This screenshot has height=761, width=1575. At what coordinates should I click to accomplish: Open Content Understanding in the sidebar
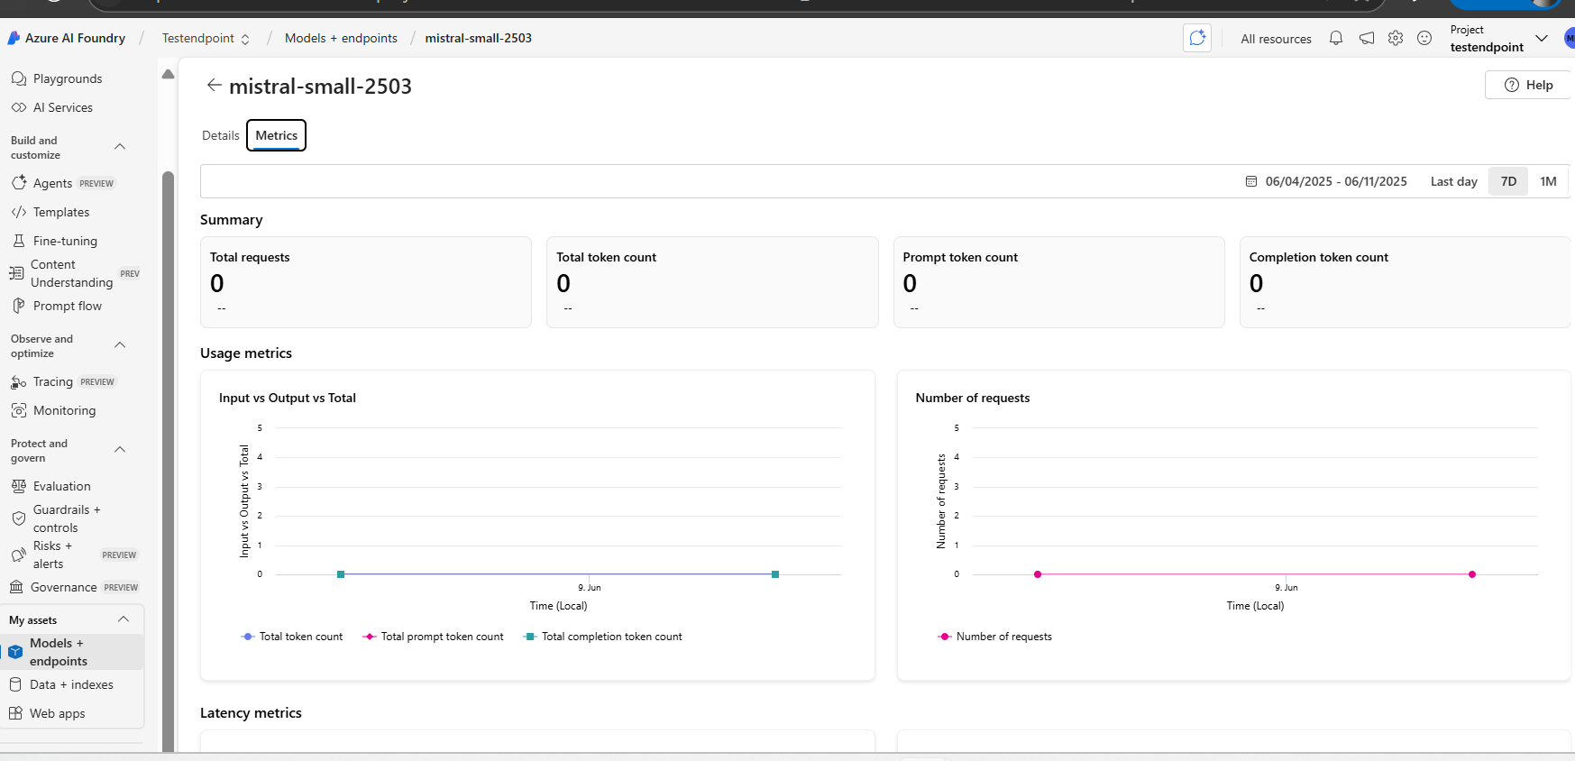[x=72, y=273]
